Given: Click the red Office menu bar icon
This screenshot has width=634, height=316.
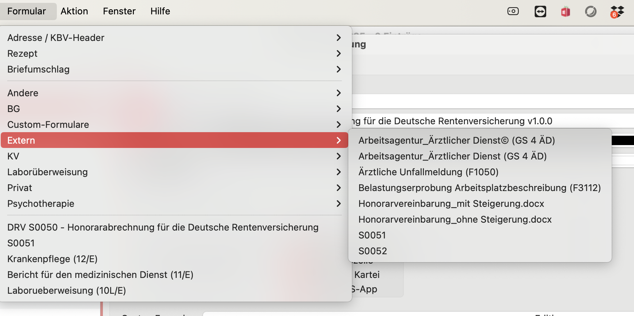Looking at the screenshot, I should pos(565,12).
